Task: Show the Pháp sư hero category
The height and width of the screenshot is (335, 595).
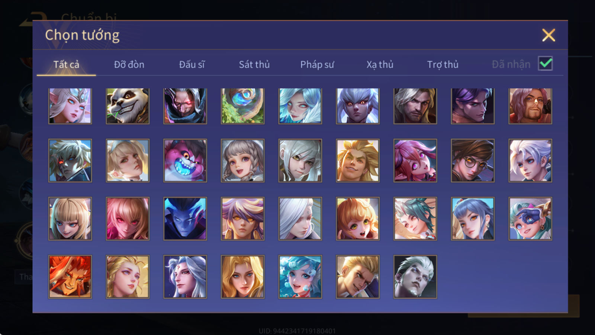Action: point(317,64)
